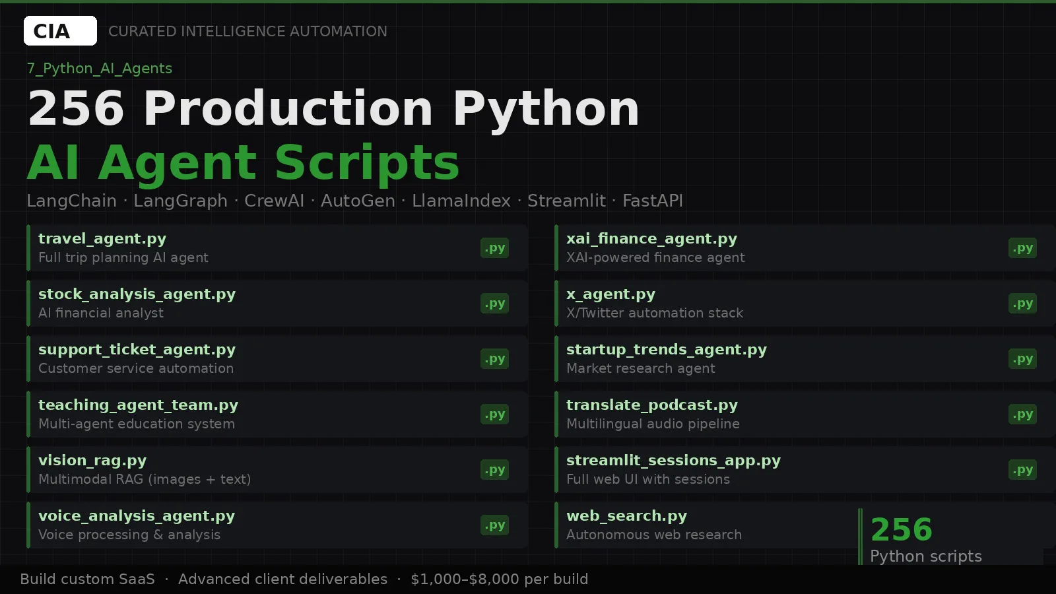Image resolution: width=1056 pixels, height=594 pixels.
Task: Open the voice_analysis_agent.py title
Action: pos(137,516)
